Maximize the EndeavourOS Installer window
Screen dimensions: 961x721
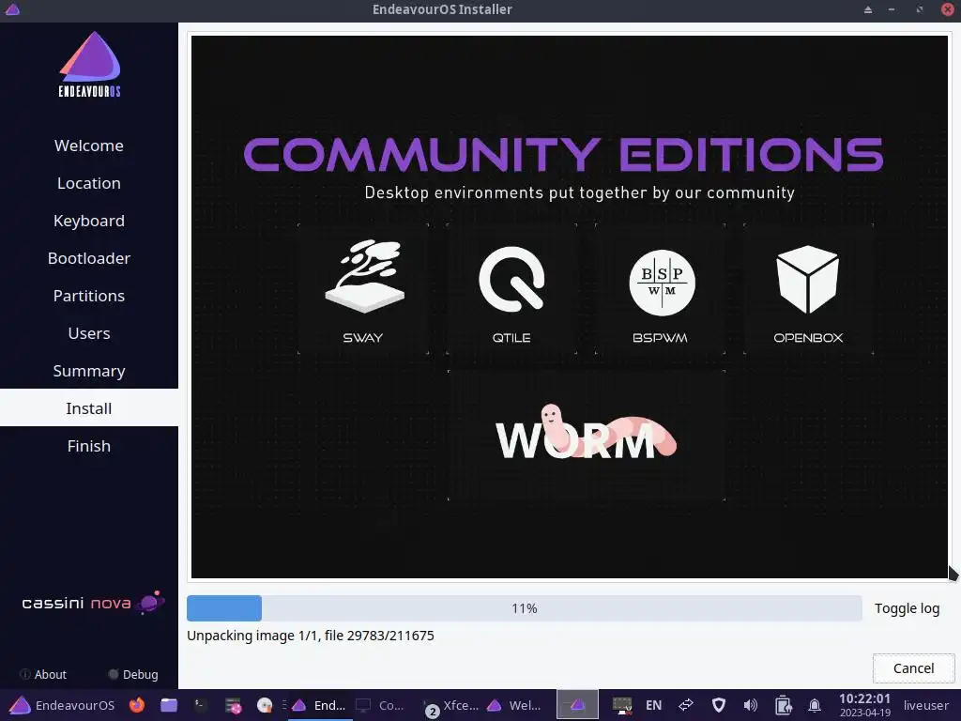[920, 9]
